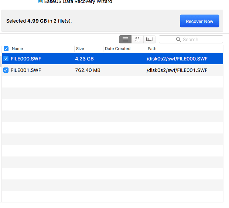This screenshot has width=229, height=208.
Task: Uncheck the FILE000.SWF checkbox
Action: point(6,59)
